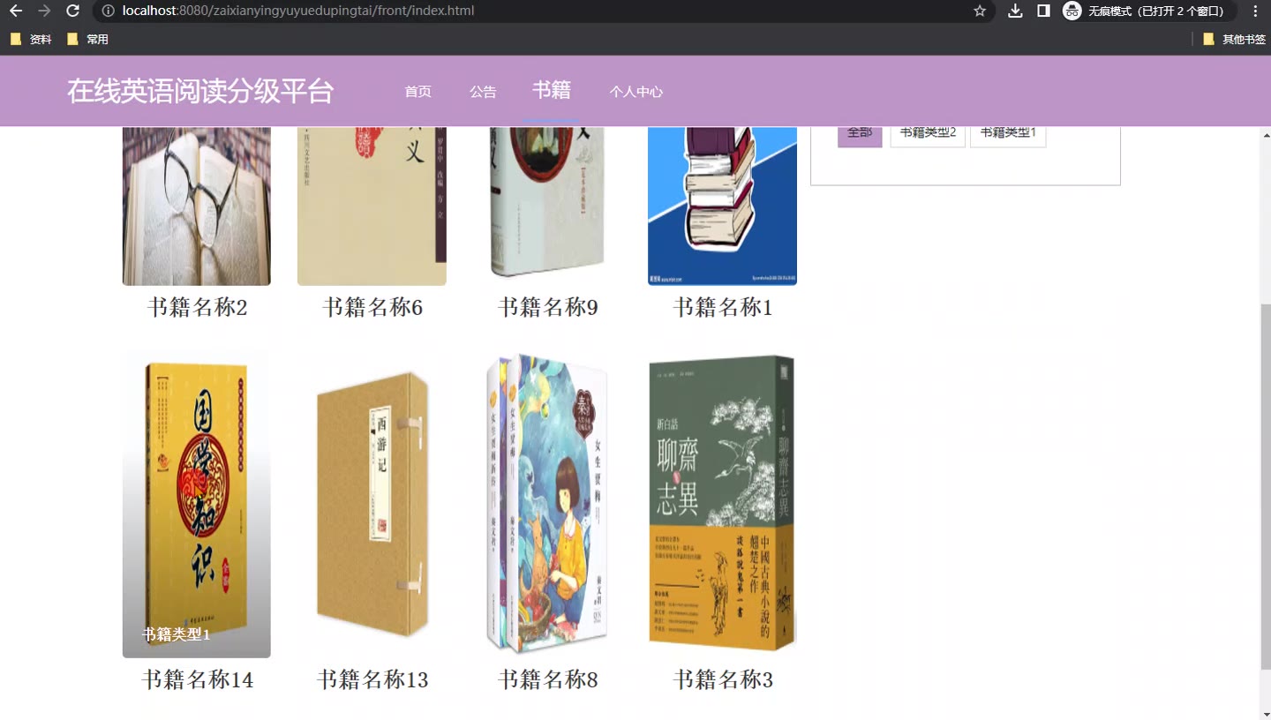Open the 书籍名称8 book cover
Viewport: 1271px width, 720px height.
tap(547, 504)
